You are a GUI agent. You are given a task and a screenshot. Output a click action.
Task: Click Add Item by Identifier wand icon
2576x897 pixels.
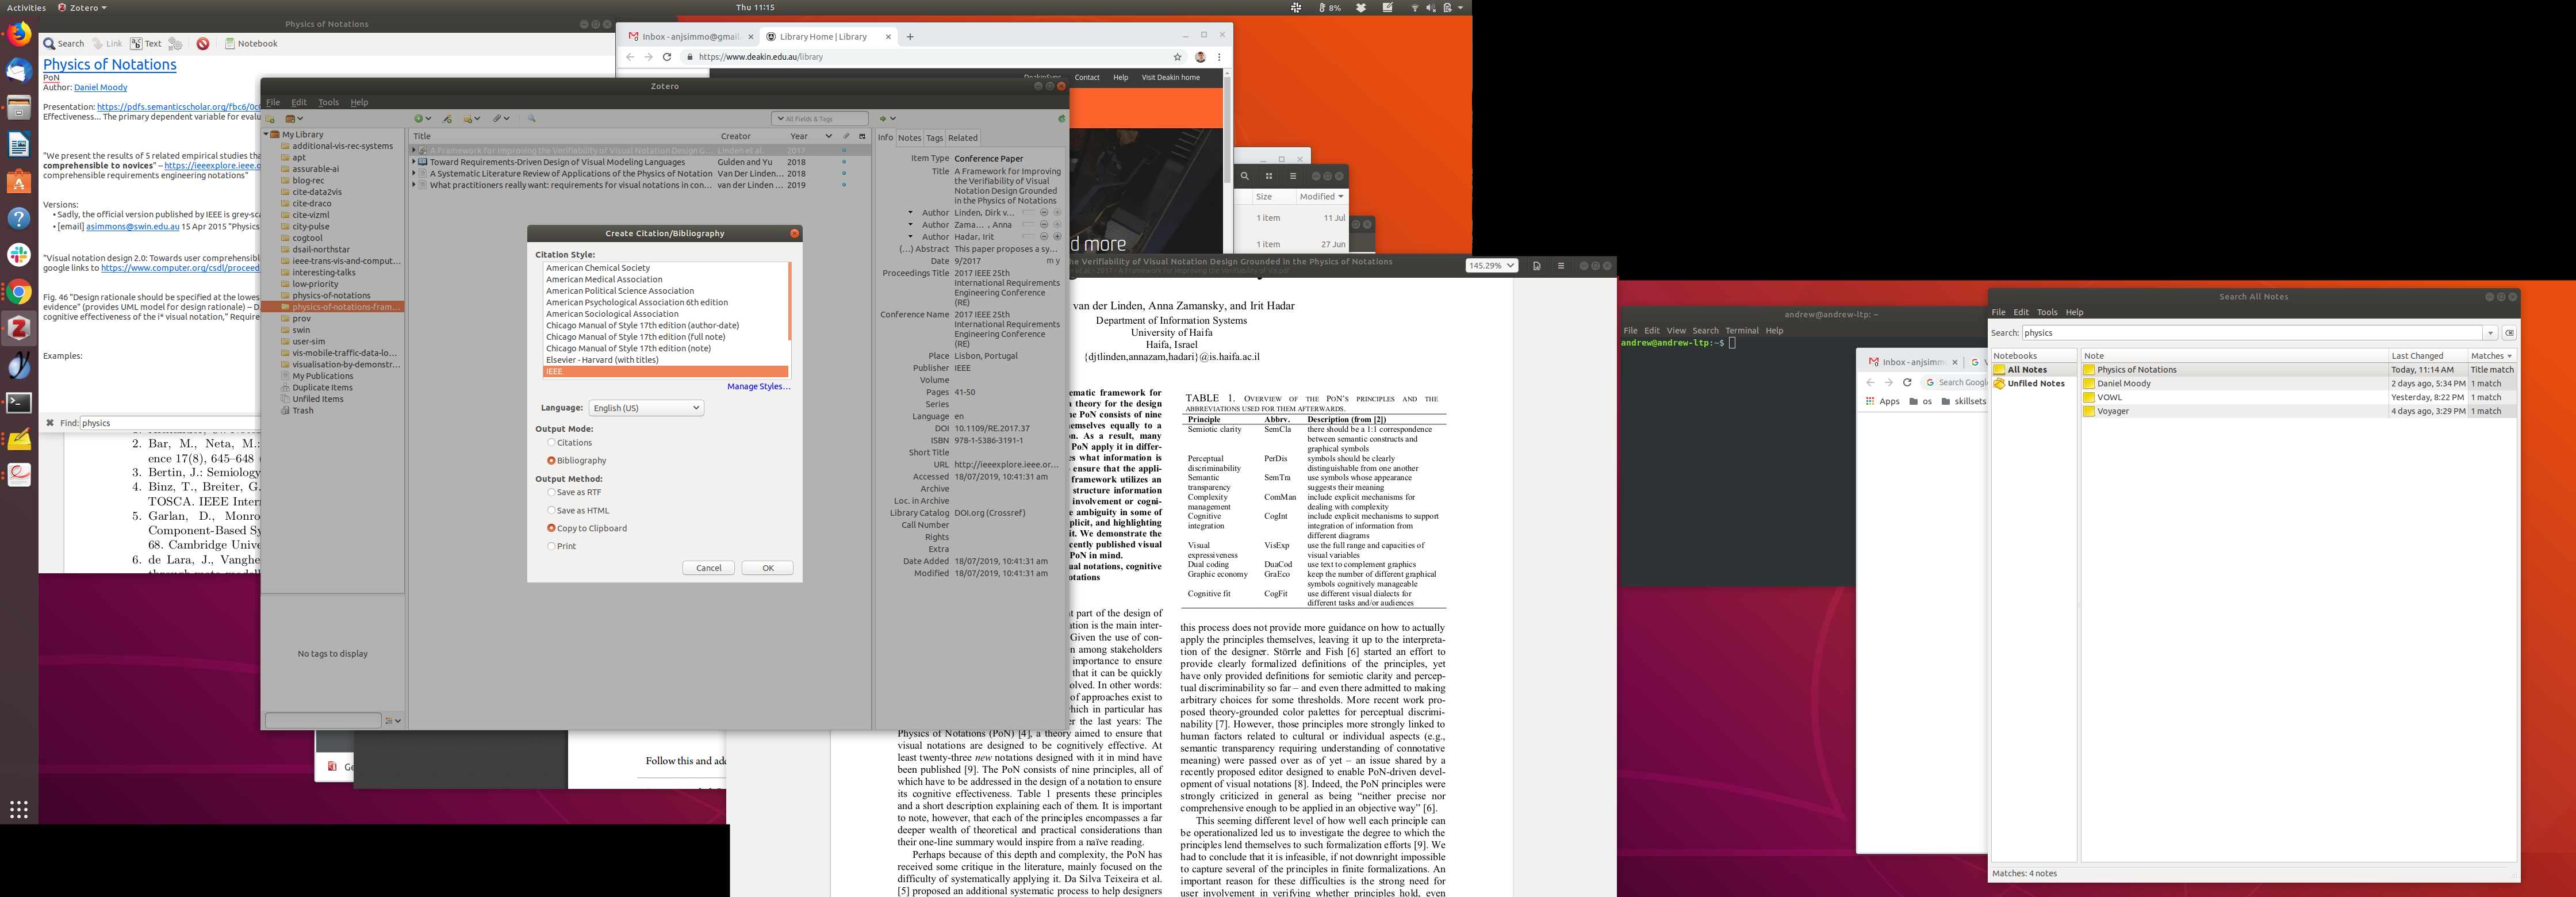tap(447, 119)
